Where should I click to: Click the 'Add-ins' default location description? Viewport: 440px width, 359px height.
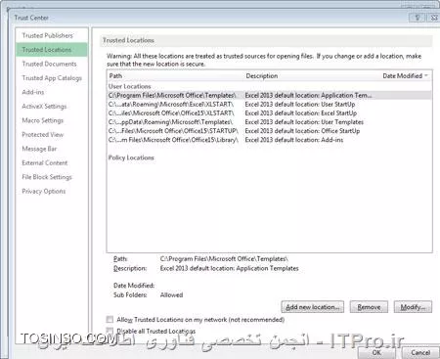tap(294, 140)
